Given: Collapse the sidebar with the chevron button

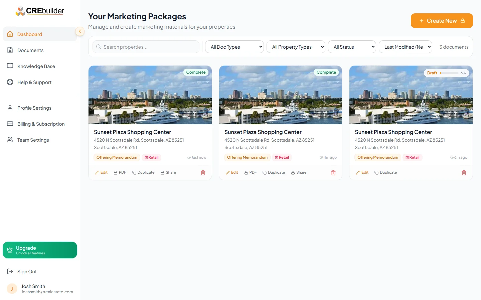Looking at the screenshot, I should [80, 31].
